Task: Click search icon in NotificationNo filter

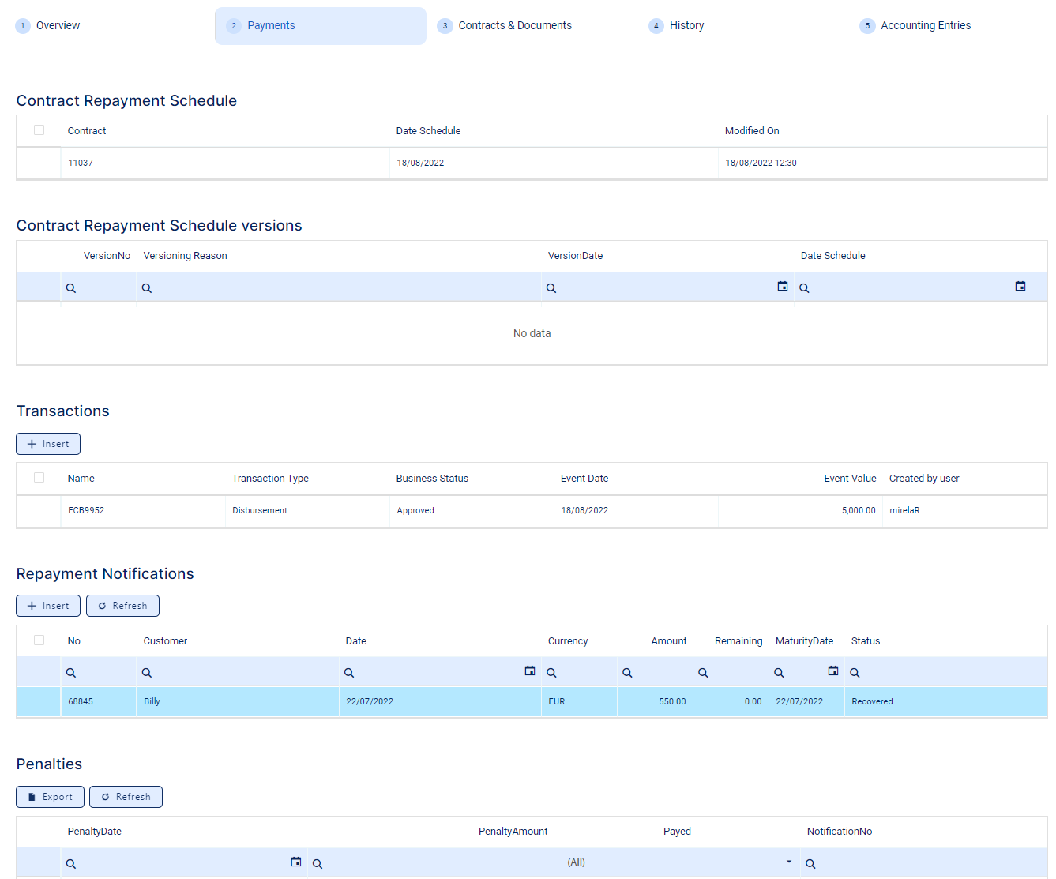Action: 810,864
